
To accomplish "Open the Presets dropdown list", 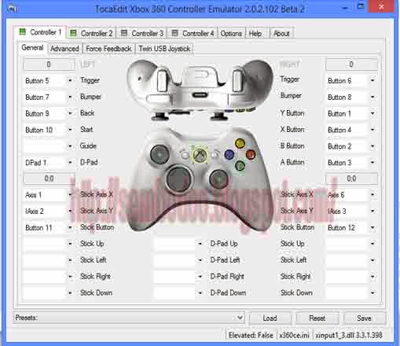I will [240, 318].
